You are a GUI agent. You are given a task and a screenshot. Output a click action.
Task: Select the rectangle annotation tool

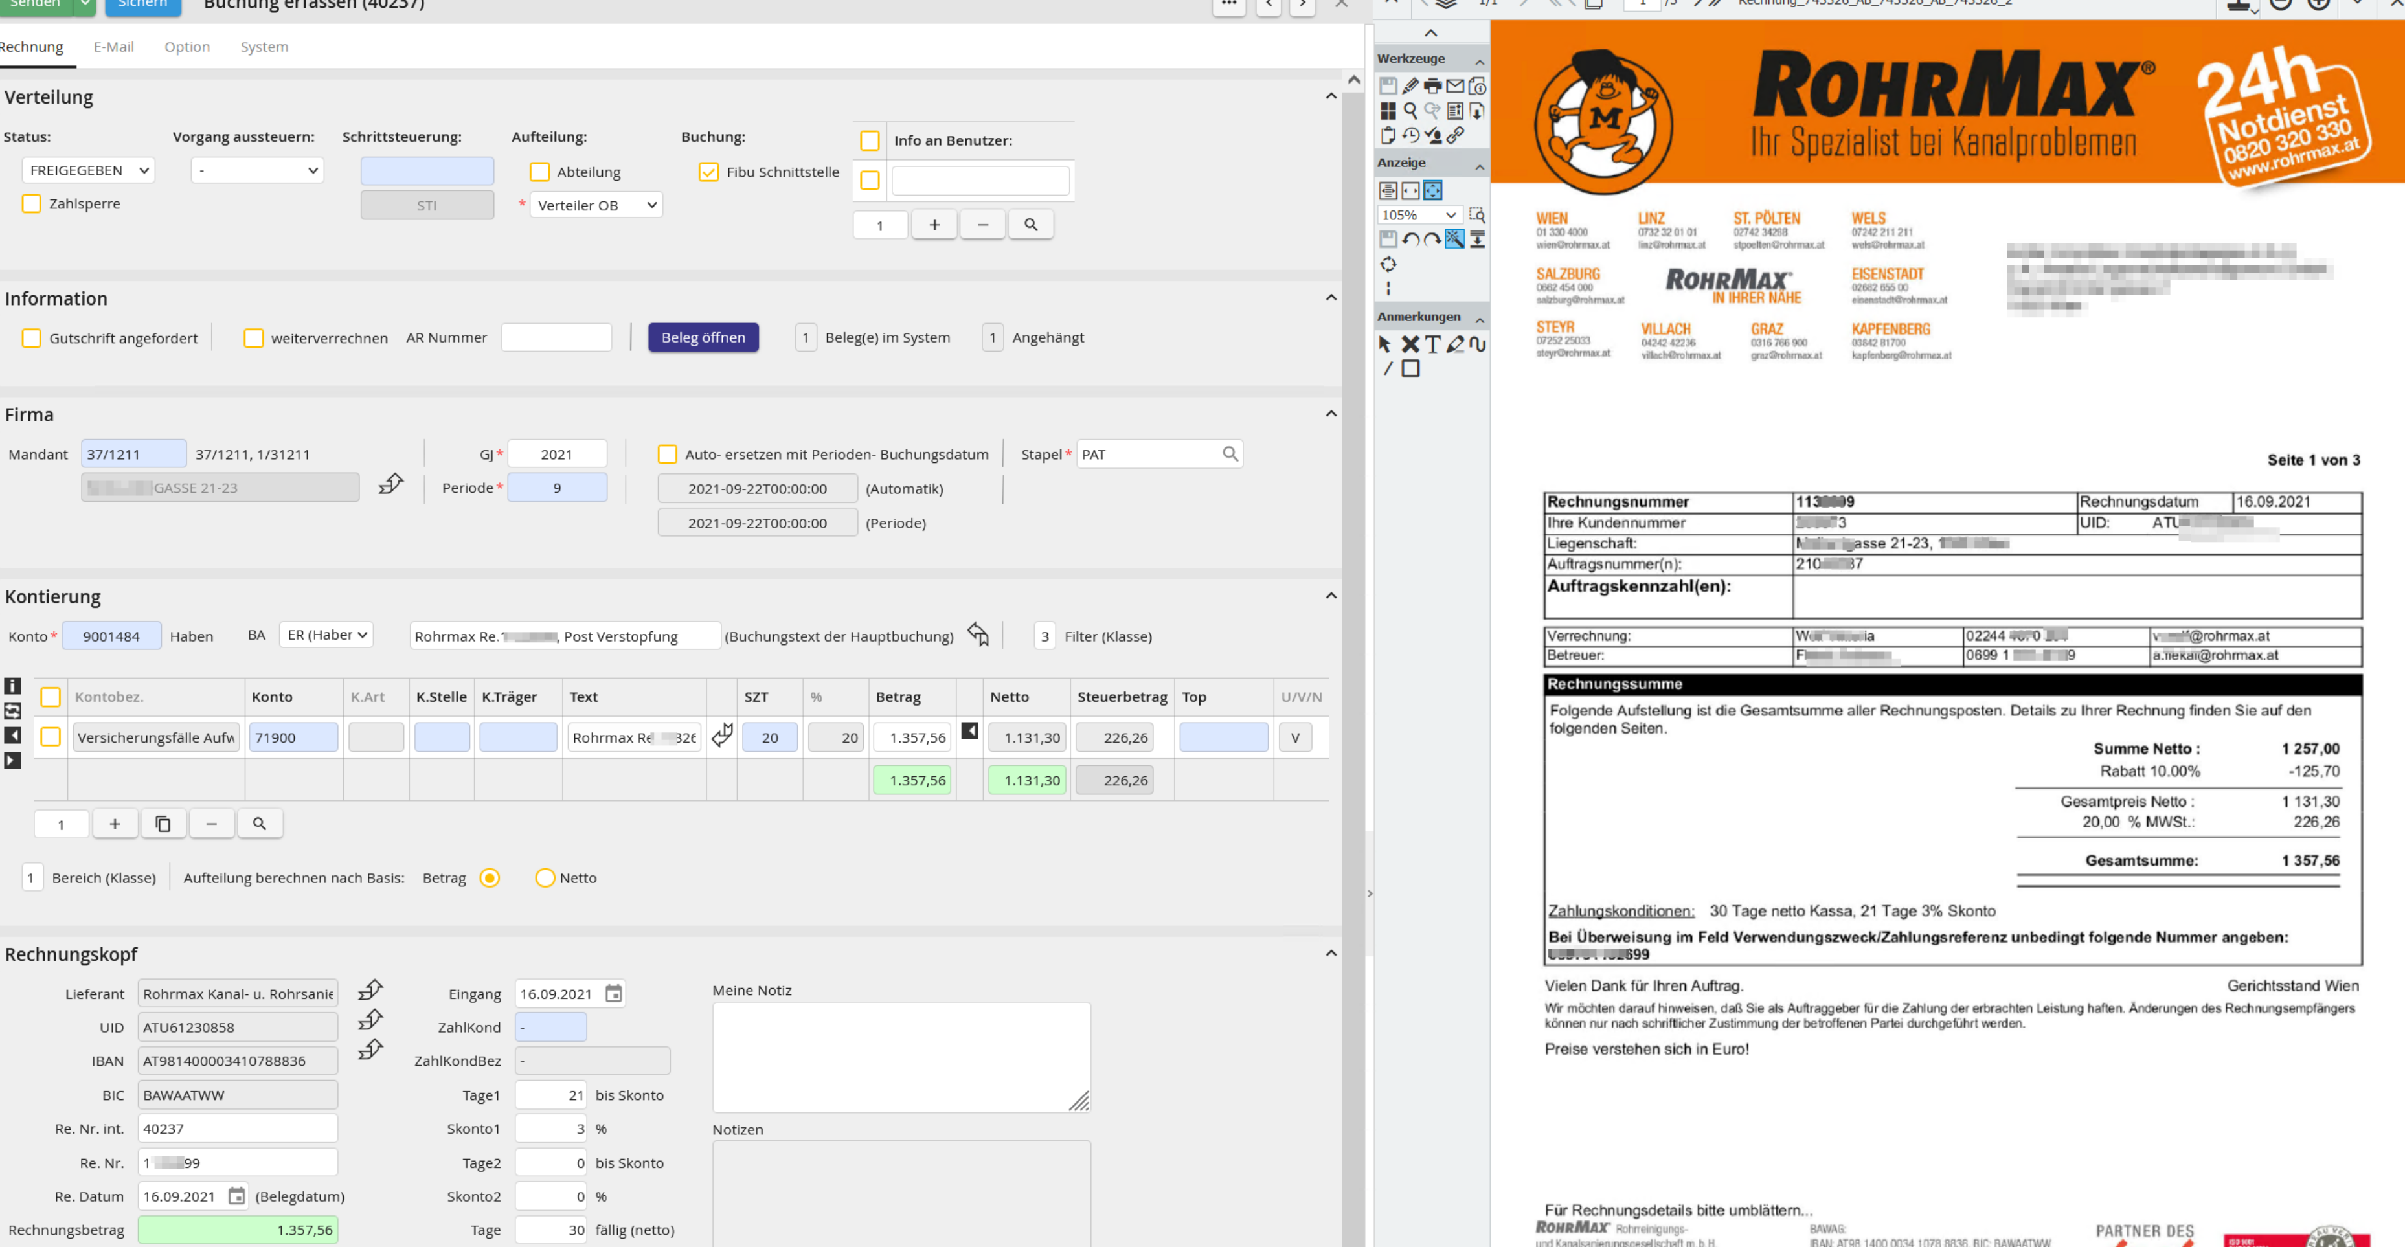tap(1411, 368)
